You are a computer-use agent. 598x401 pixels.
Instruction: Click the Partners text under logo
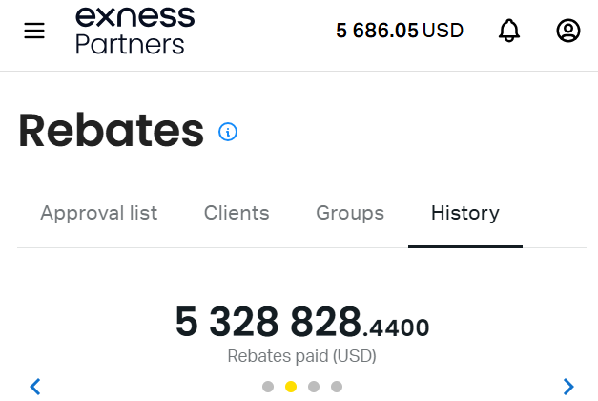click(x=130, y=44)
